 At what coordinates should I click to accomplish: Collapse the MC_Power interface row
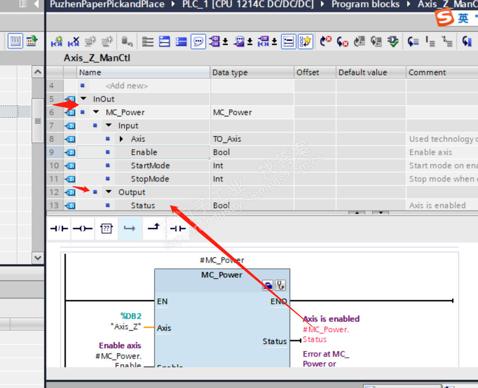pos(96,112)
